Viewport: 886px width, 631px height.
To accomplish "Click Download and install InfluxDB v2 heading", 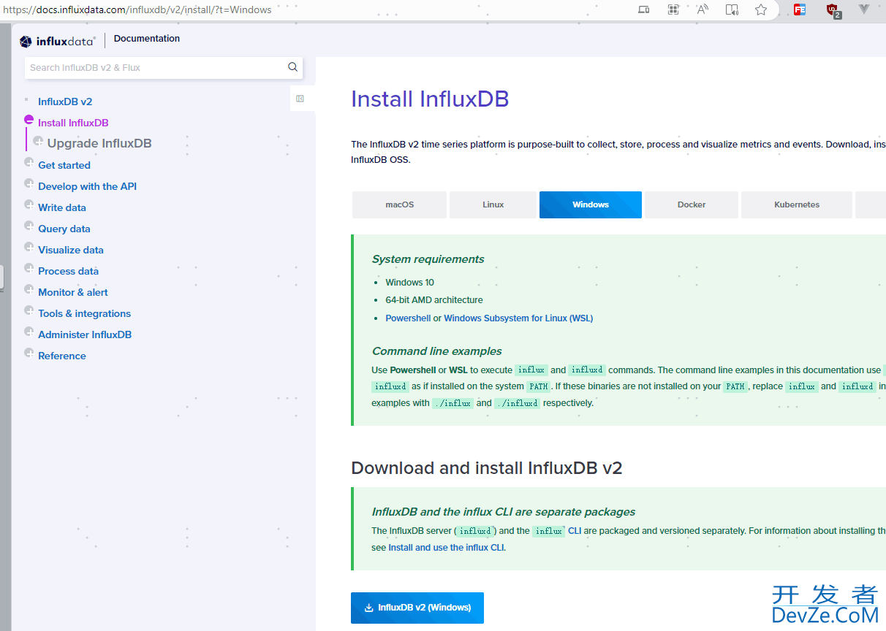I will click(x=487, y=468).
